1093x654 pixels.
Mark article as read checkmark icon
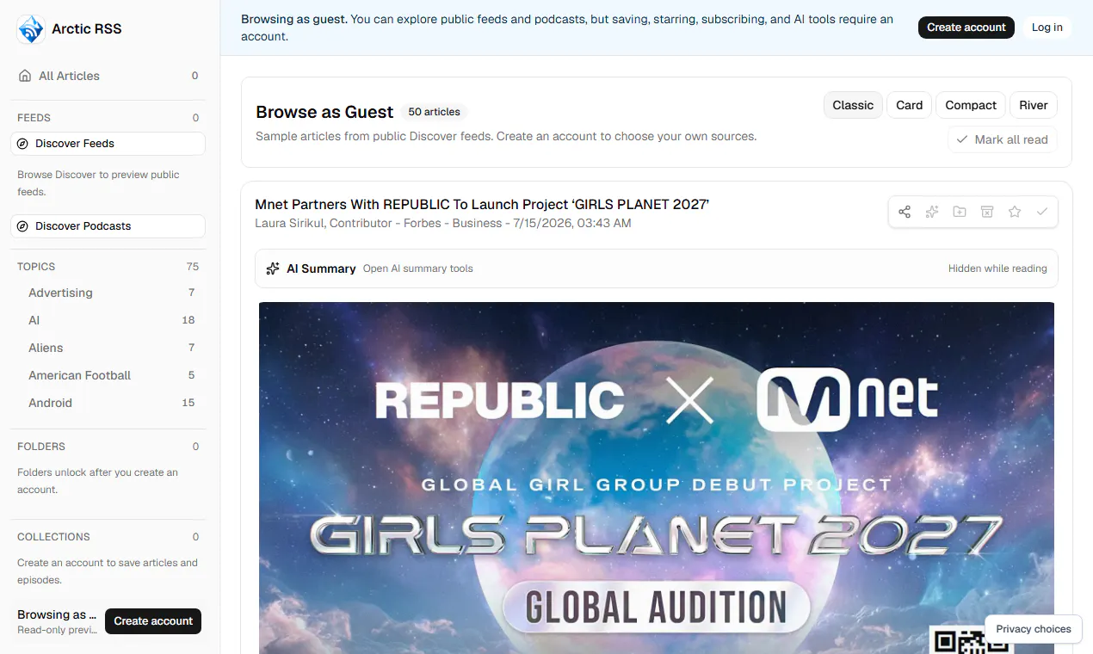(x=1042, y=212)
